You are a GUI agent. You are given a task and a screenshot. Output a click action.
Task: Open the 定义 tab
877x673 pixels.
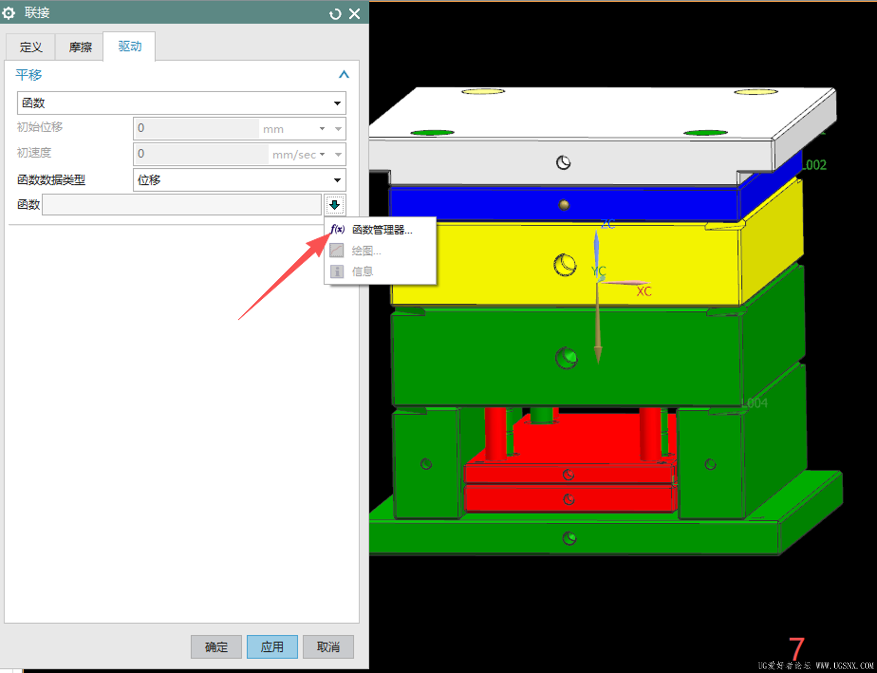31,47
